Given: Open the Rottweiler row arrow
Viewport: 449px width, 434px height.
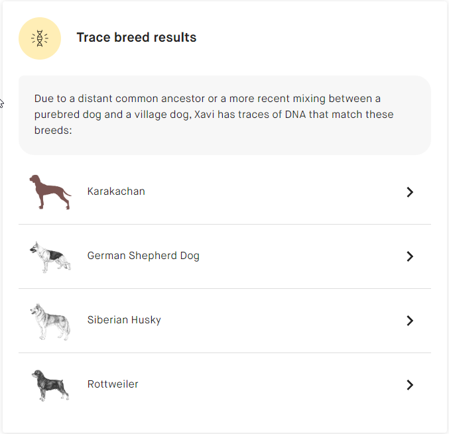Looking at the screenshot, I should (x=410, y=385).
